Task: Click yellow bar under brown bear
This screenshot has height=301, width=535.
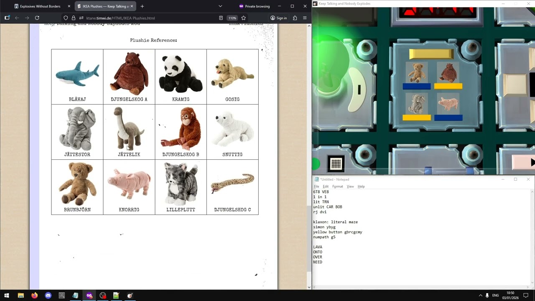Action: click(448, 87)
